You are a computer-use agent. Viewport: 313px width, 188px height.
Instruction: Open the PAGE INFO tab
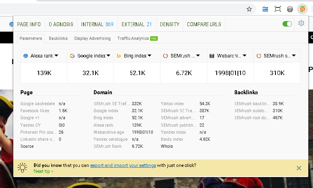pos(29,24)
